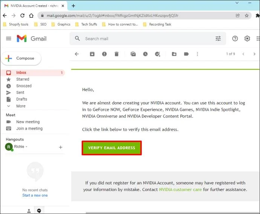The height and width of the screenshot is (214, 260).
Task: Open the Starred folder
Action: point(23,79)
